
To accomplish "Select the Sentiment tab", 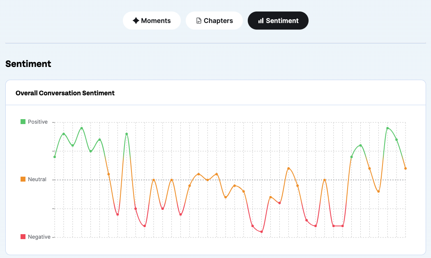I will point(278,21).
